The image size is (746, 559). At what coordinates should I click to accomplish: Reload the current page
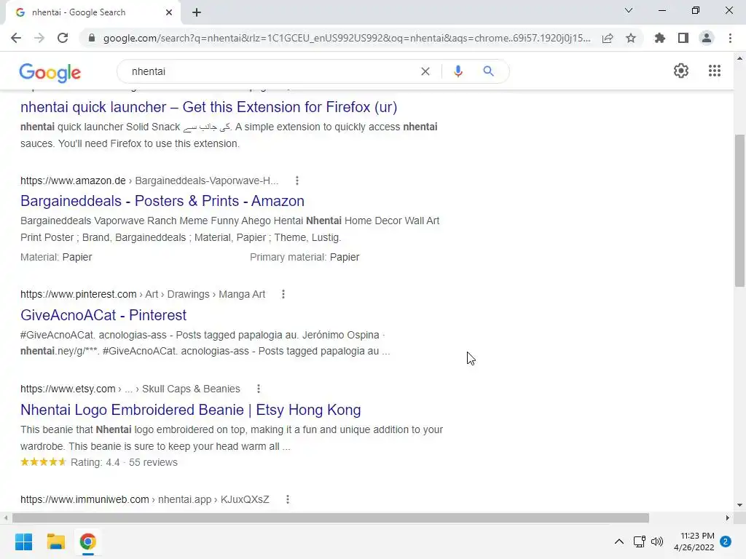(63, 38)
